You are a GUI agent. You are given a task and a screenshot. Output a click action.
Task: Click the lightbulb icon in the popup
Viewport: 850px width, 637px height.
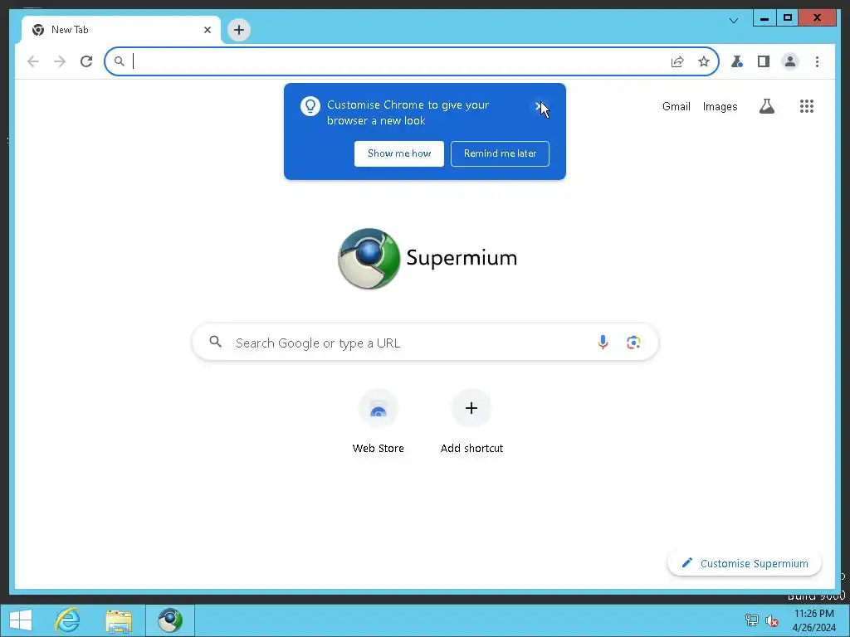pos(310,106)
